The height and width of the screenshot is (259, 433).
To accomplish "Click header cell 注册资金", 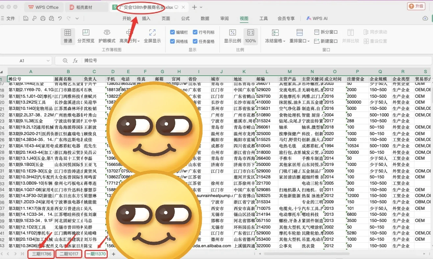I will pyautogui.click(x=357, y=79).
